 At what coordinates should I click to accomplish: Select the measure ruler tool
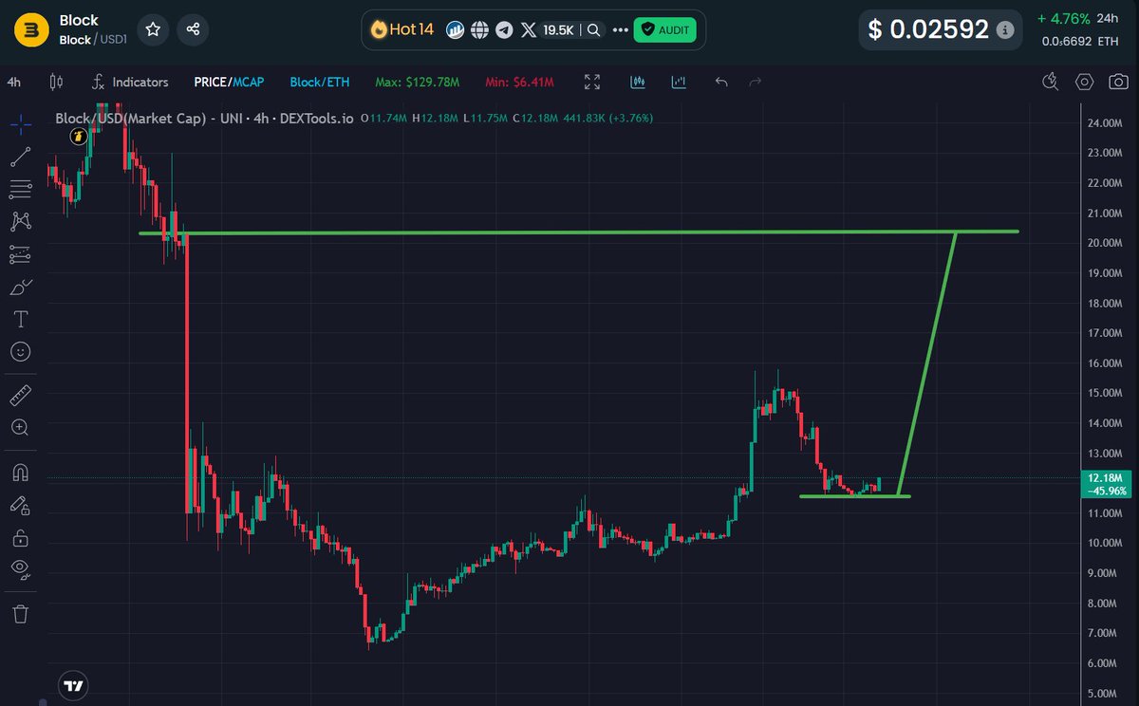click(21, 395)
